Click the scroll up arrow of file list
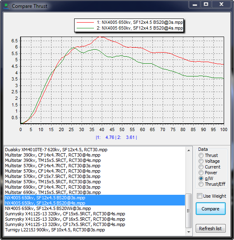The image size is (234, 240). coord(189,150)
